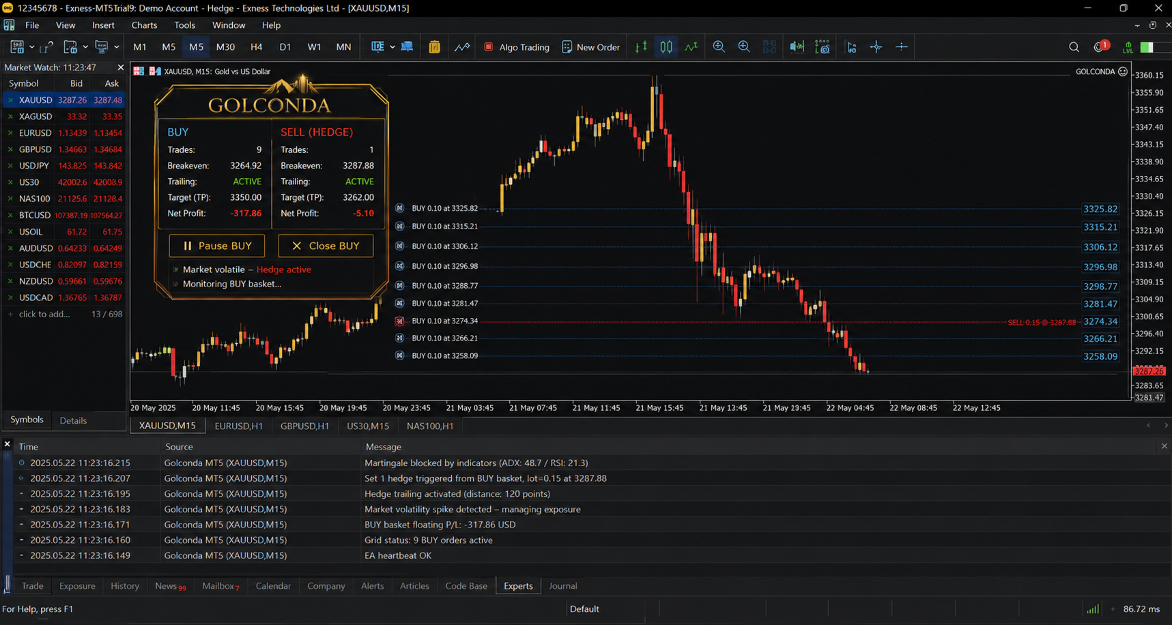
Task: Open the search magnifier in the toolbar
Action: pyautogui.click(x=1074, y=47)
